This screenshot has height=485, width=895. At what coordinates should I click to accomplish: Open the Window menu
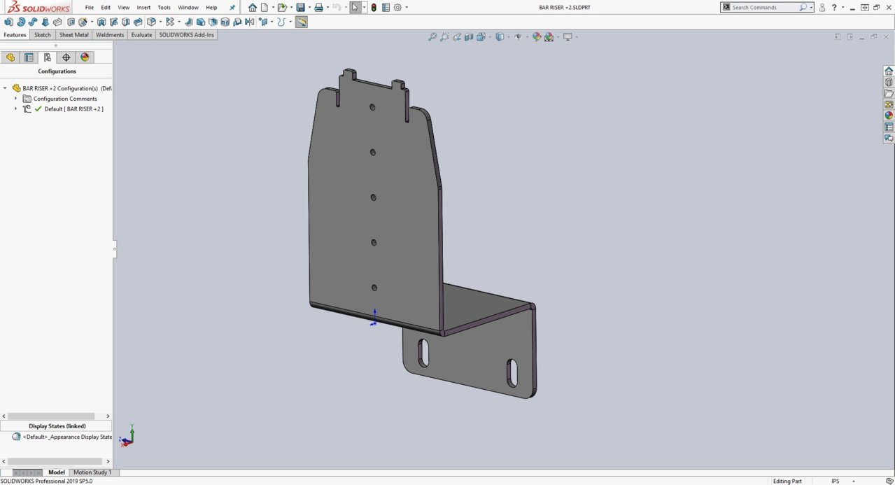pyautogui.click(x=188, y=8)
